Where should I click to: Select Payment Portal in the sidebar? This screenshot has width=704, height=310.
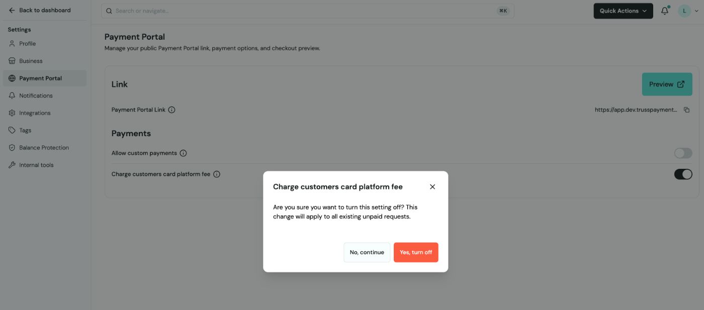45,78
